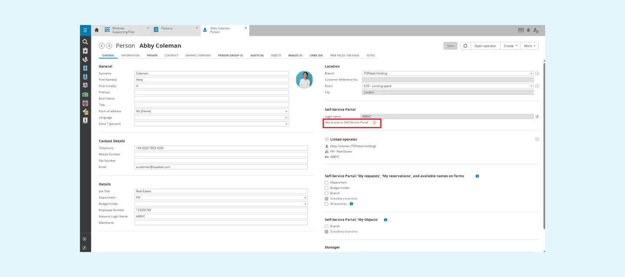This screenshot has height=277, width=625.
Task: Click the pink target calendar sidebar icon
Action: pos(85,103)
